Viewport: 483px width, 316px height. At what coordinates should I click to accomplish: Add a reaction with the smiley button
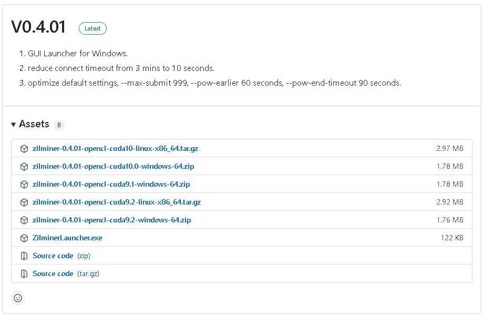[x=18, y=298]
